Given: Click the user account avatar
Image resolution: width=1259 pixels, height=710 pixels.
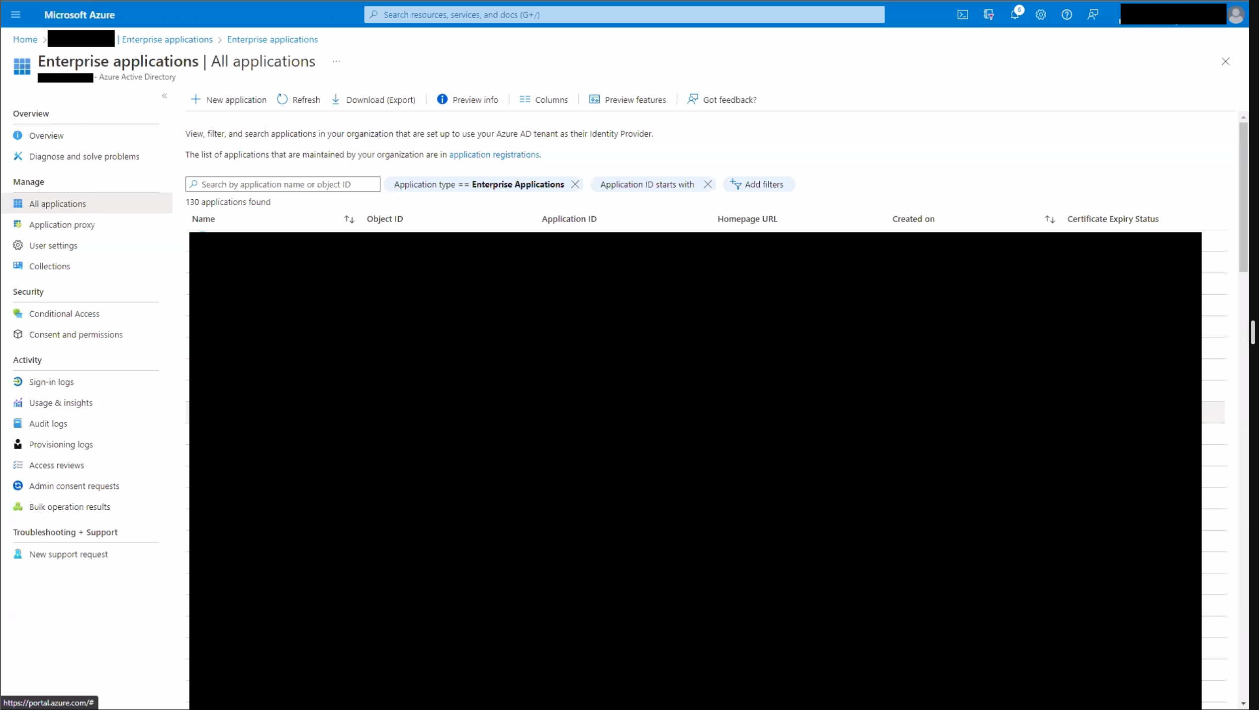Looking at the screenshot, I should coord(1236,14).
